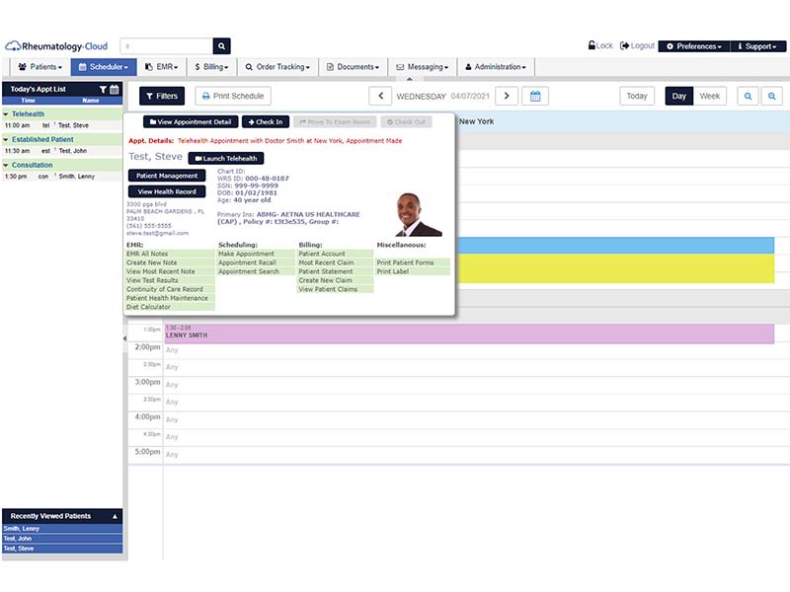The image size is (790, 592).
Task: Advance to next day with right arrow
Action: pyautogui.click(x=507, y=96)
